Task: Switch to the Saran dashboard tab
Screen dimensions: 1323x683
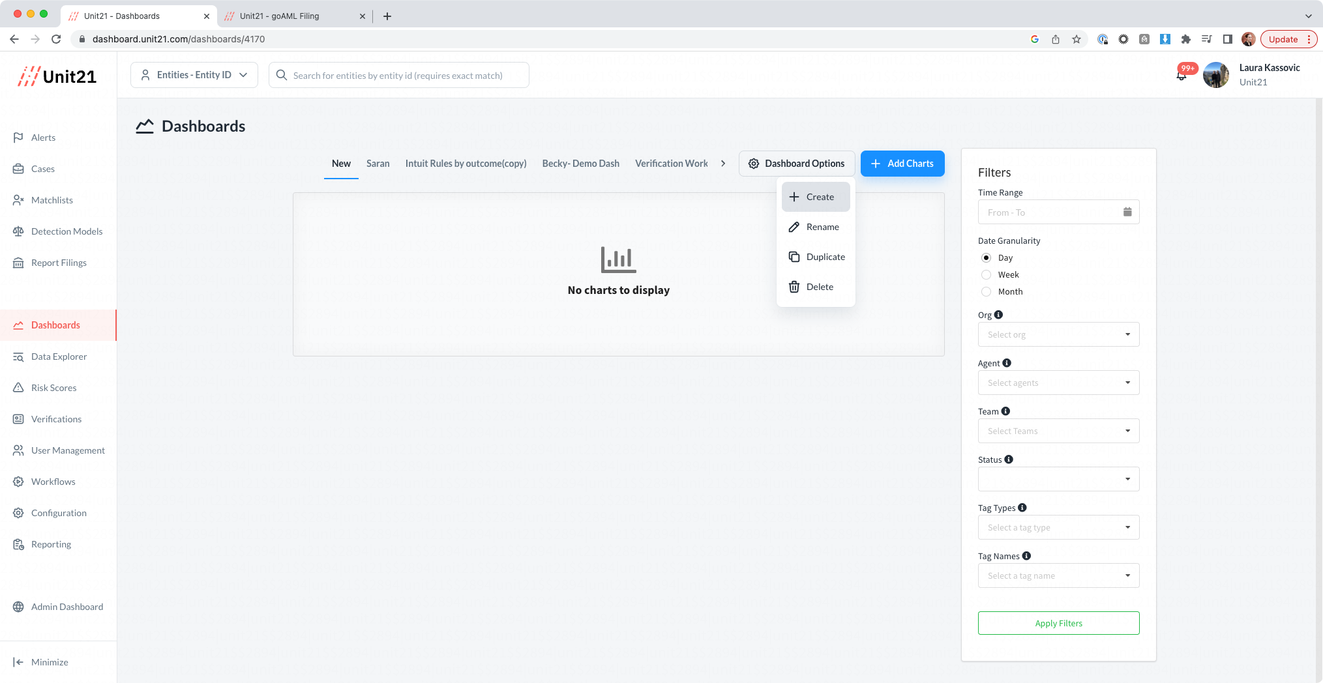Action: pyautogui.click(x=378, y=164)
